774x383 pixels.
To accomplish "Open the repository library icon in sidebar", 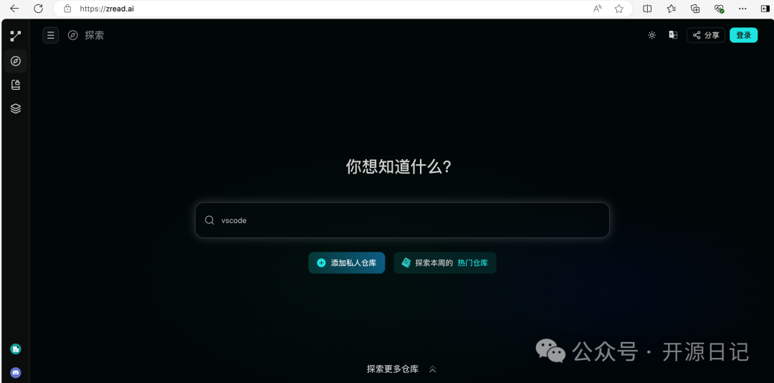I will [16, 85].
